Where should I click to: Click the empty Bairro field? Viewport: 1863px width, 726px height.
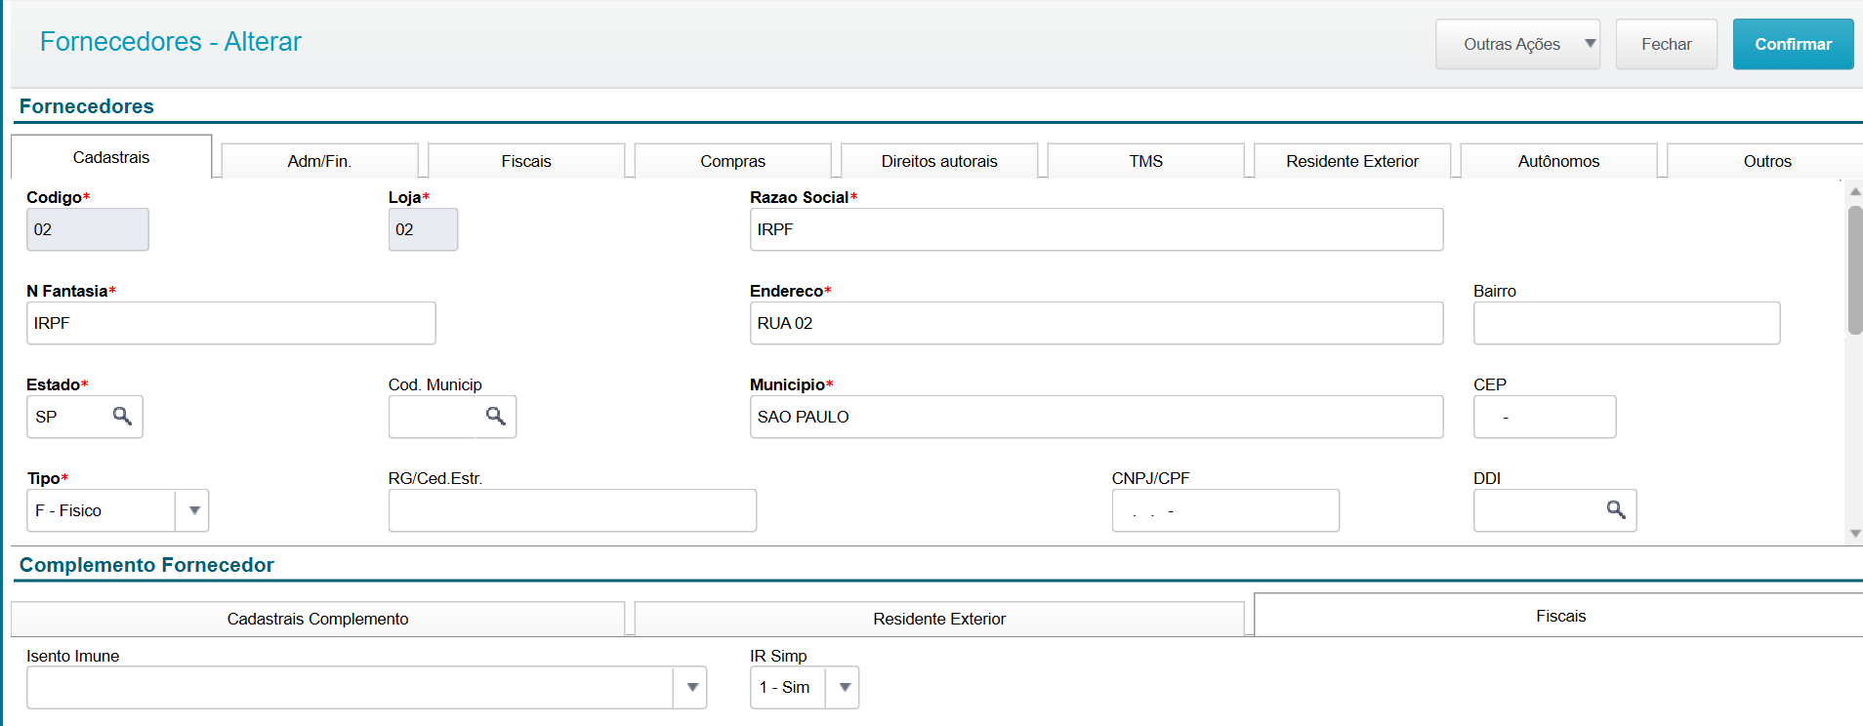click(x=1627, y=323)
